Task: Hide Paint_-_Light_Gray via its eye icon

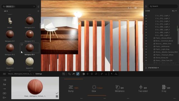Action: click(146, 49)
